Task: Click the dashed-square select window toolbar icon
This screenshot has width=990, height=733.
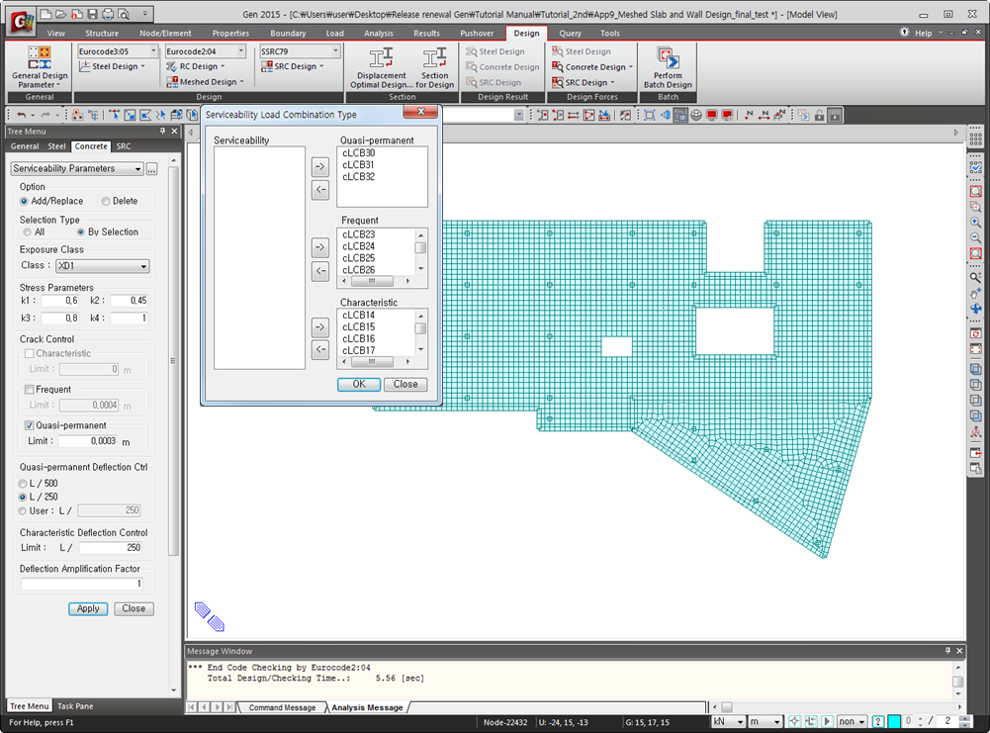Action: click(x=649, y=115)
